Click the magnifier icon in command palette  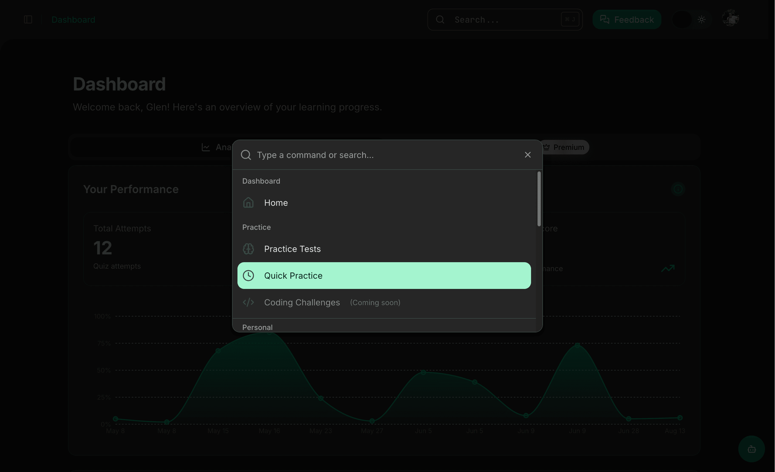click(x=246, y=155)
